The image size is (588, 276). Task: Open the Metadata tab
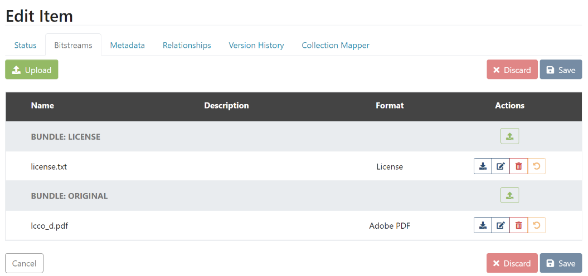click(x=127, y=46)
